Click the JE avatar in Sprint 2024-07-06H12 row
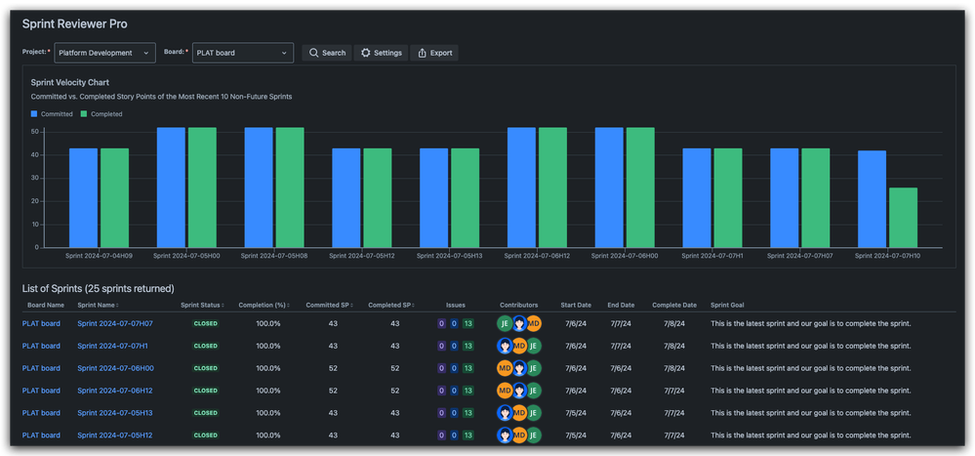The height and width of the screenshot is (456, 975). tap(534, 391)
